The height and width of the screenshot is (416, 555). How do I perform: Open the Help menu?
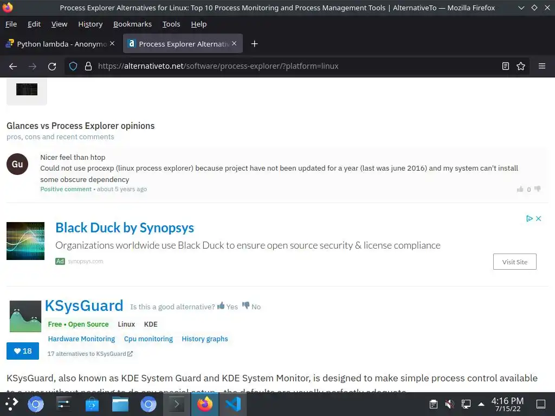(x=198, y=24)
